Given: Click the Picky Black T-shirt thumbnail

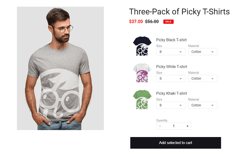Looking at the screenshot, I should (x=142, y=46).
